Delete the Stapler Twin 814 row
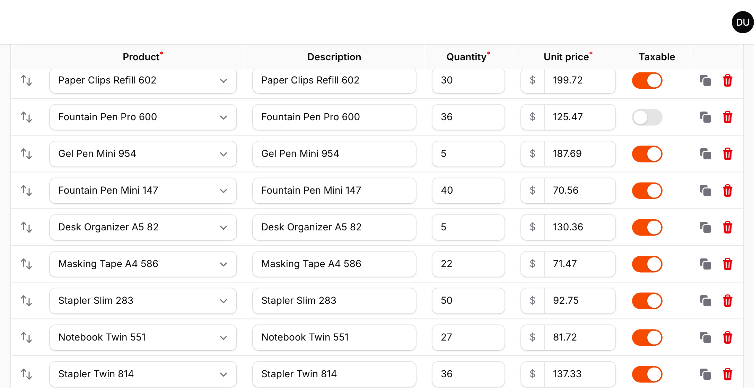The height and width of the screenshot is (388, 754). 727,374
